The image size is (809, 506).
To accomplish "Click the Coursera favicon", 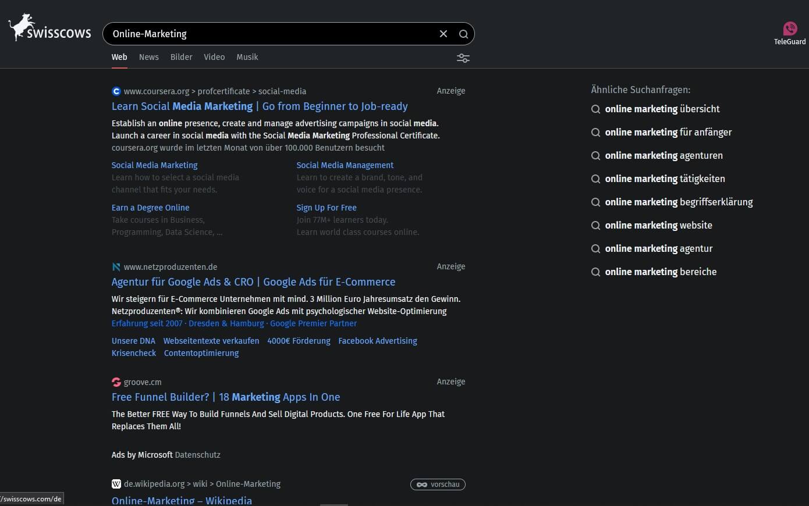I will (x=116, y=91).
